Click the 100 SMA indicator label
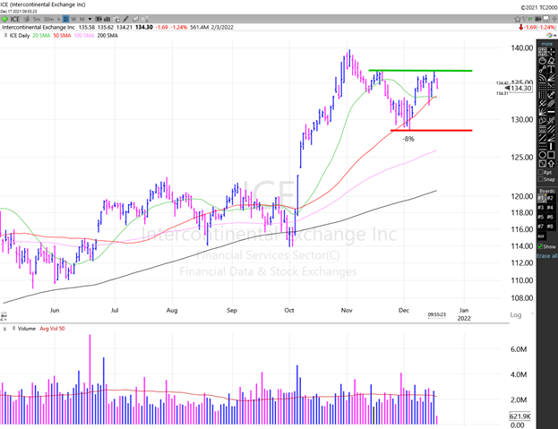Viewport: 558px width, 429px height. pyautogui.click(x=84, y=36)
